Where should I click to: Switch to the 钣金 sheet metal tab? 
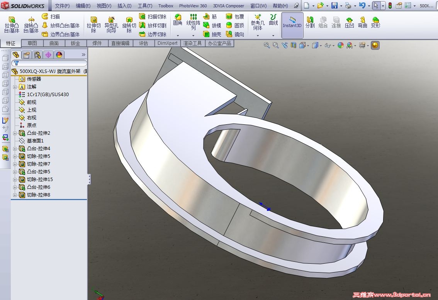pyautogui.click(x=75, y=43)
